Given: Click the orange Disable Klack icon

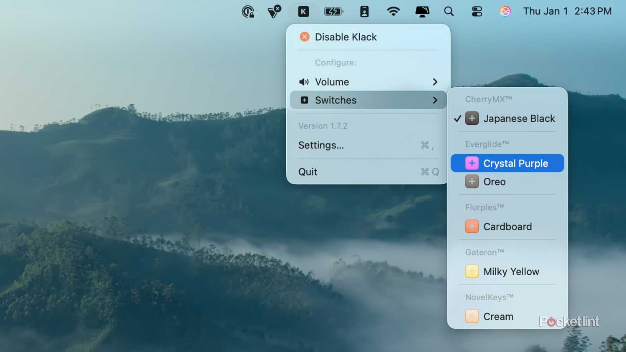Looking at the screenshot, I should click(304, 37).
